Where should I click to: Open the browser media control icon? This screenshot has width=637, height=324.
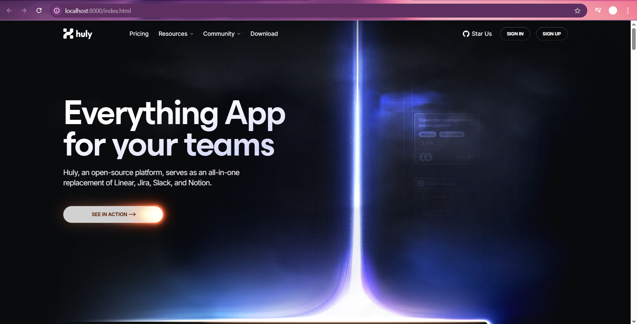pos(598,11)
